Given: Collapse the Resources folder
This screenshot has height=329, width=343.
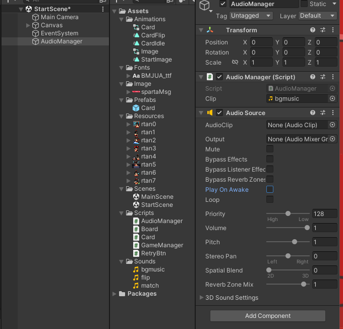Looking at the screenshot, I should pyautogui.click(x=122, y=116).
